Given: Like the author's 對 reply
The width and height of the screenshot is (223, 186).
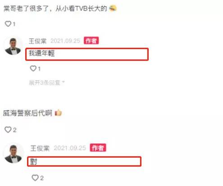Looking at the screenshot, I should click(x=35, y=178).
